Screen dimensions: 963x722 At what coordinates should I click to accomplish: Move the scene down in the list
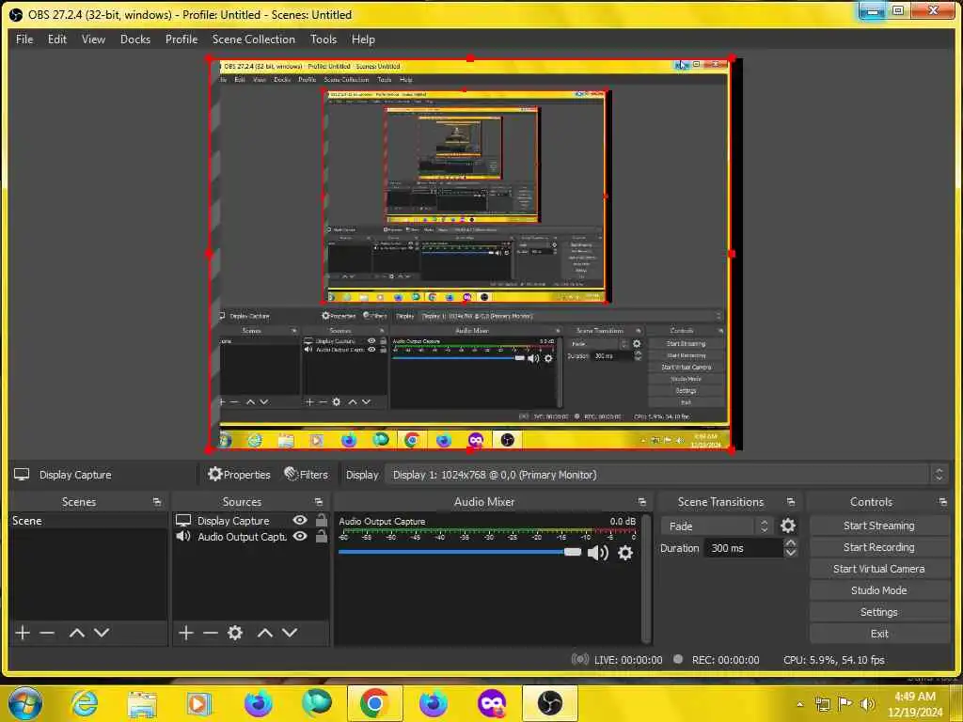point(102,633)
